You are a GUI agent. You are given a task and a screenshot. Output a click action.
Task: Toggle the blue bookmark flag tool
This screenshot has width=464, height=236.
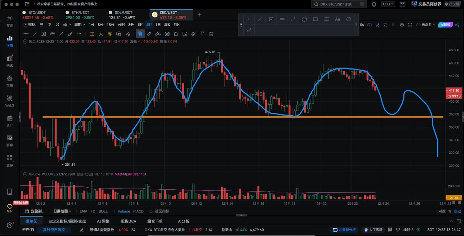tap(140, 34)
